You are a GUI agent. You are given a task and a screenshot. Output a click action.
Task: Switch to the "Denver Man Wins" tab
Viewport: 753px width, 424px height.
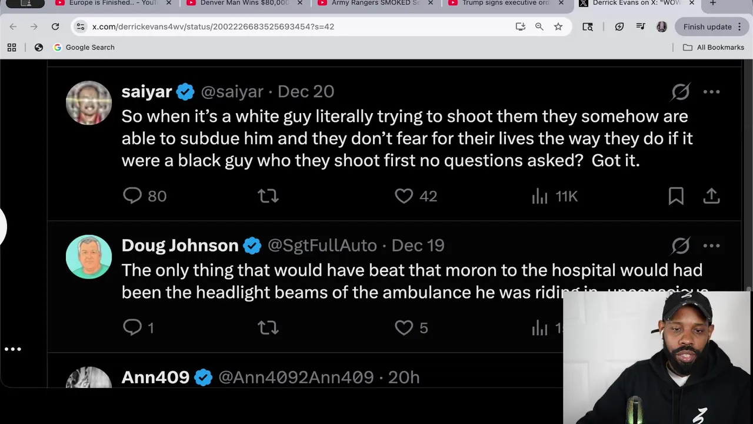pyautogui.click(x=244, y=4)
